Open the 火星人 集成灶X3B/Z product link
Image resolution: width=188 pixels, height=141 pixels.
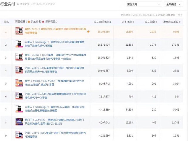(x=55, y=109)
